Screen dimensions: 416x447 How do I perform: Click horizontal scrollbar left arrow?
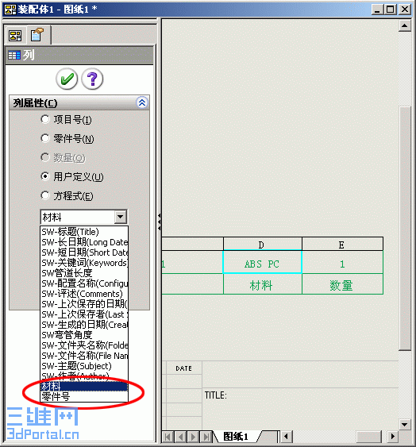[287, 436]
